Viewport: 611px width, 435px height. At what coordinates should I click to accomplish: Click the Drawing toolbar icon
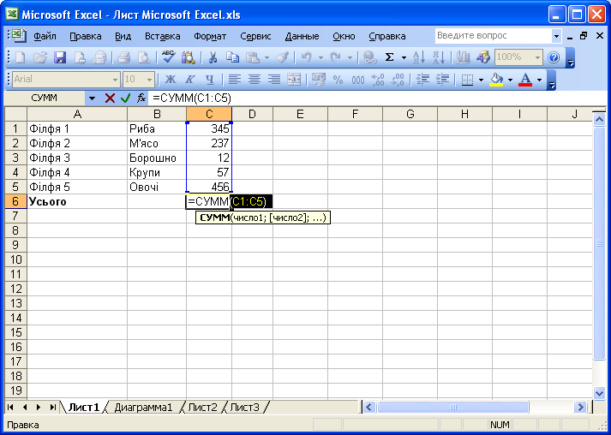tap(482, 58)
